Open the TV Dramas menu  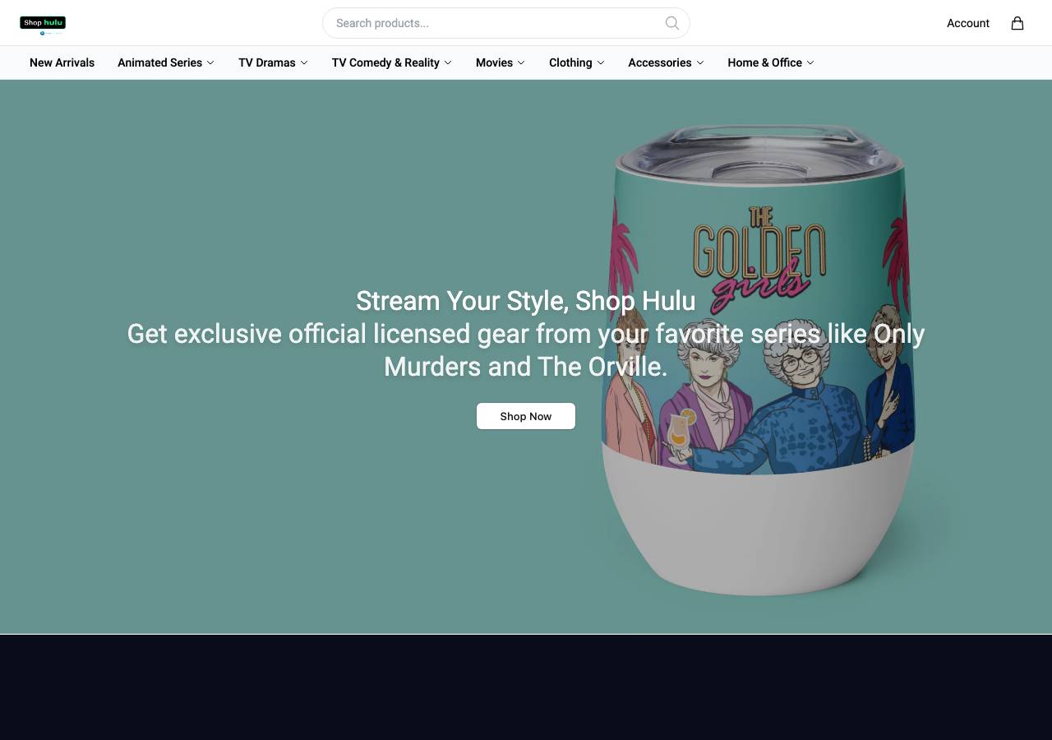tap(274, 62)
